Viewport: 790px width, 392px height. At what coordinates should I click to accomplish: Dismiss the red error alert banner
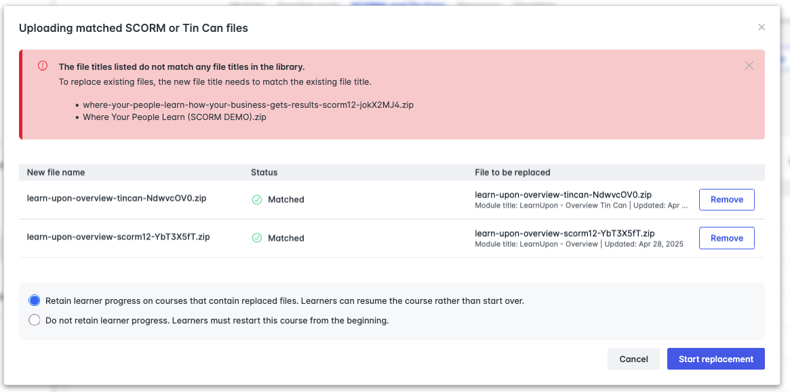click(x=749, y=65)
